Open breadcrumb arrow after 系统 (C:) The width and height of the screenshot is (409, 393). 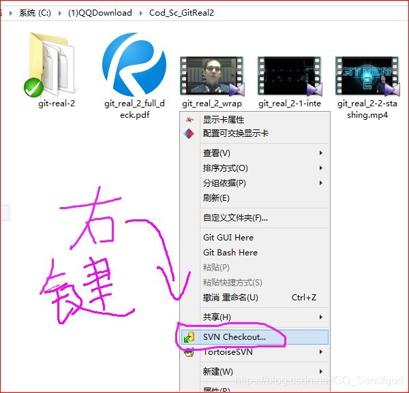(x=60, y=13)
